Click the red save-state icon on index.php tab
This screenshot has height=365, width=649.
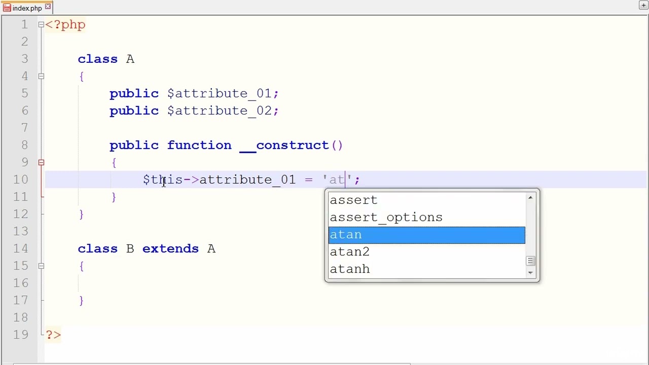tap(7, 8)
